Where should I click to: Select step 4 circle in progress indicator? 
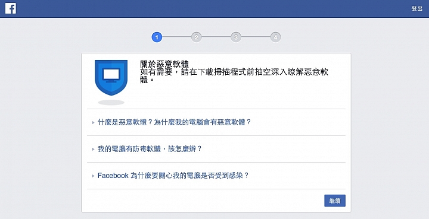coord(275,37)
